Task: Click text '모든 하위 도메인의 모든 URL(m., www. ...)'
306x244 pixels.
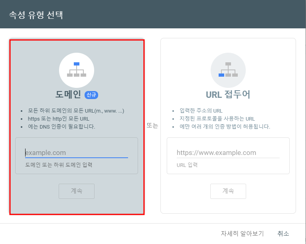Action: (x=76, y=111)
